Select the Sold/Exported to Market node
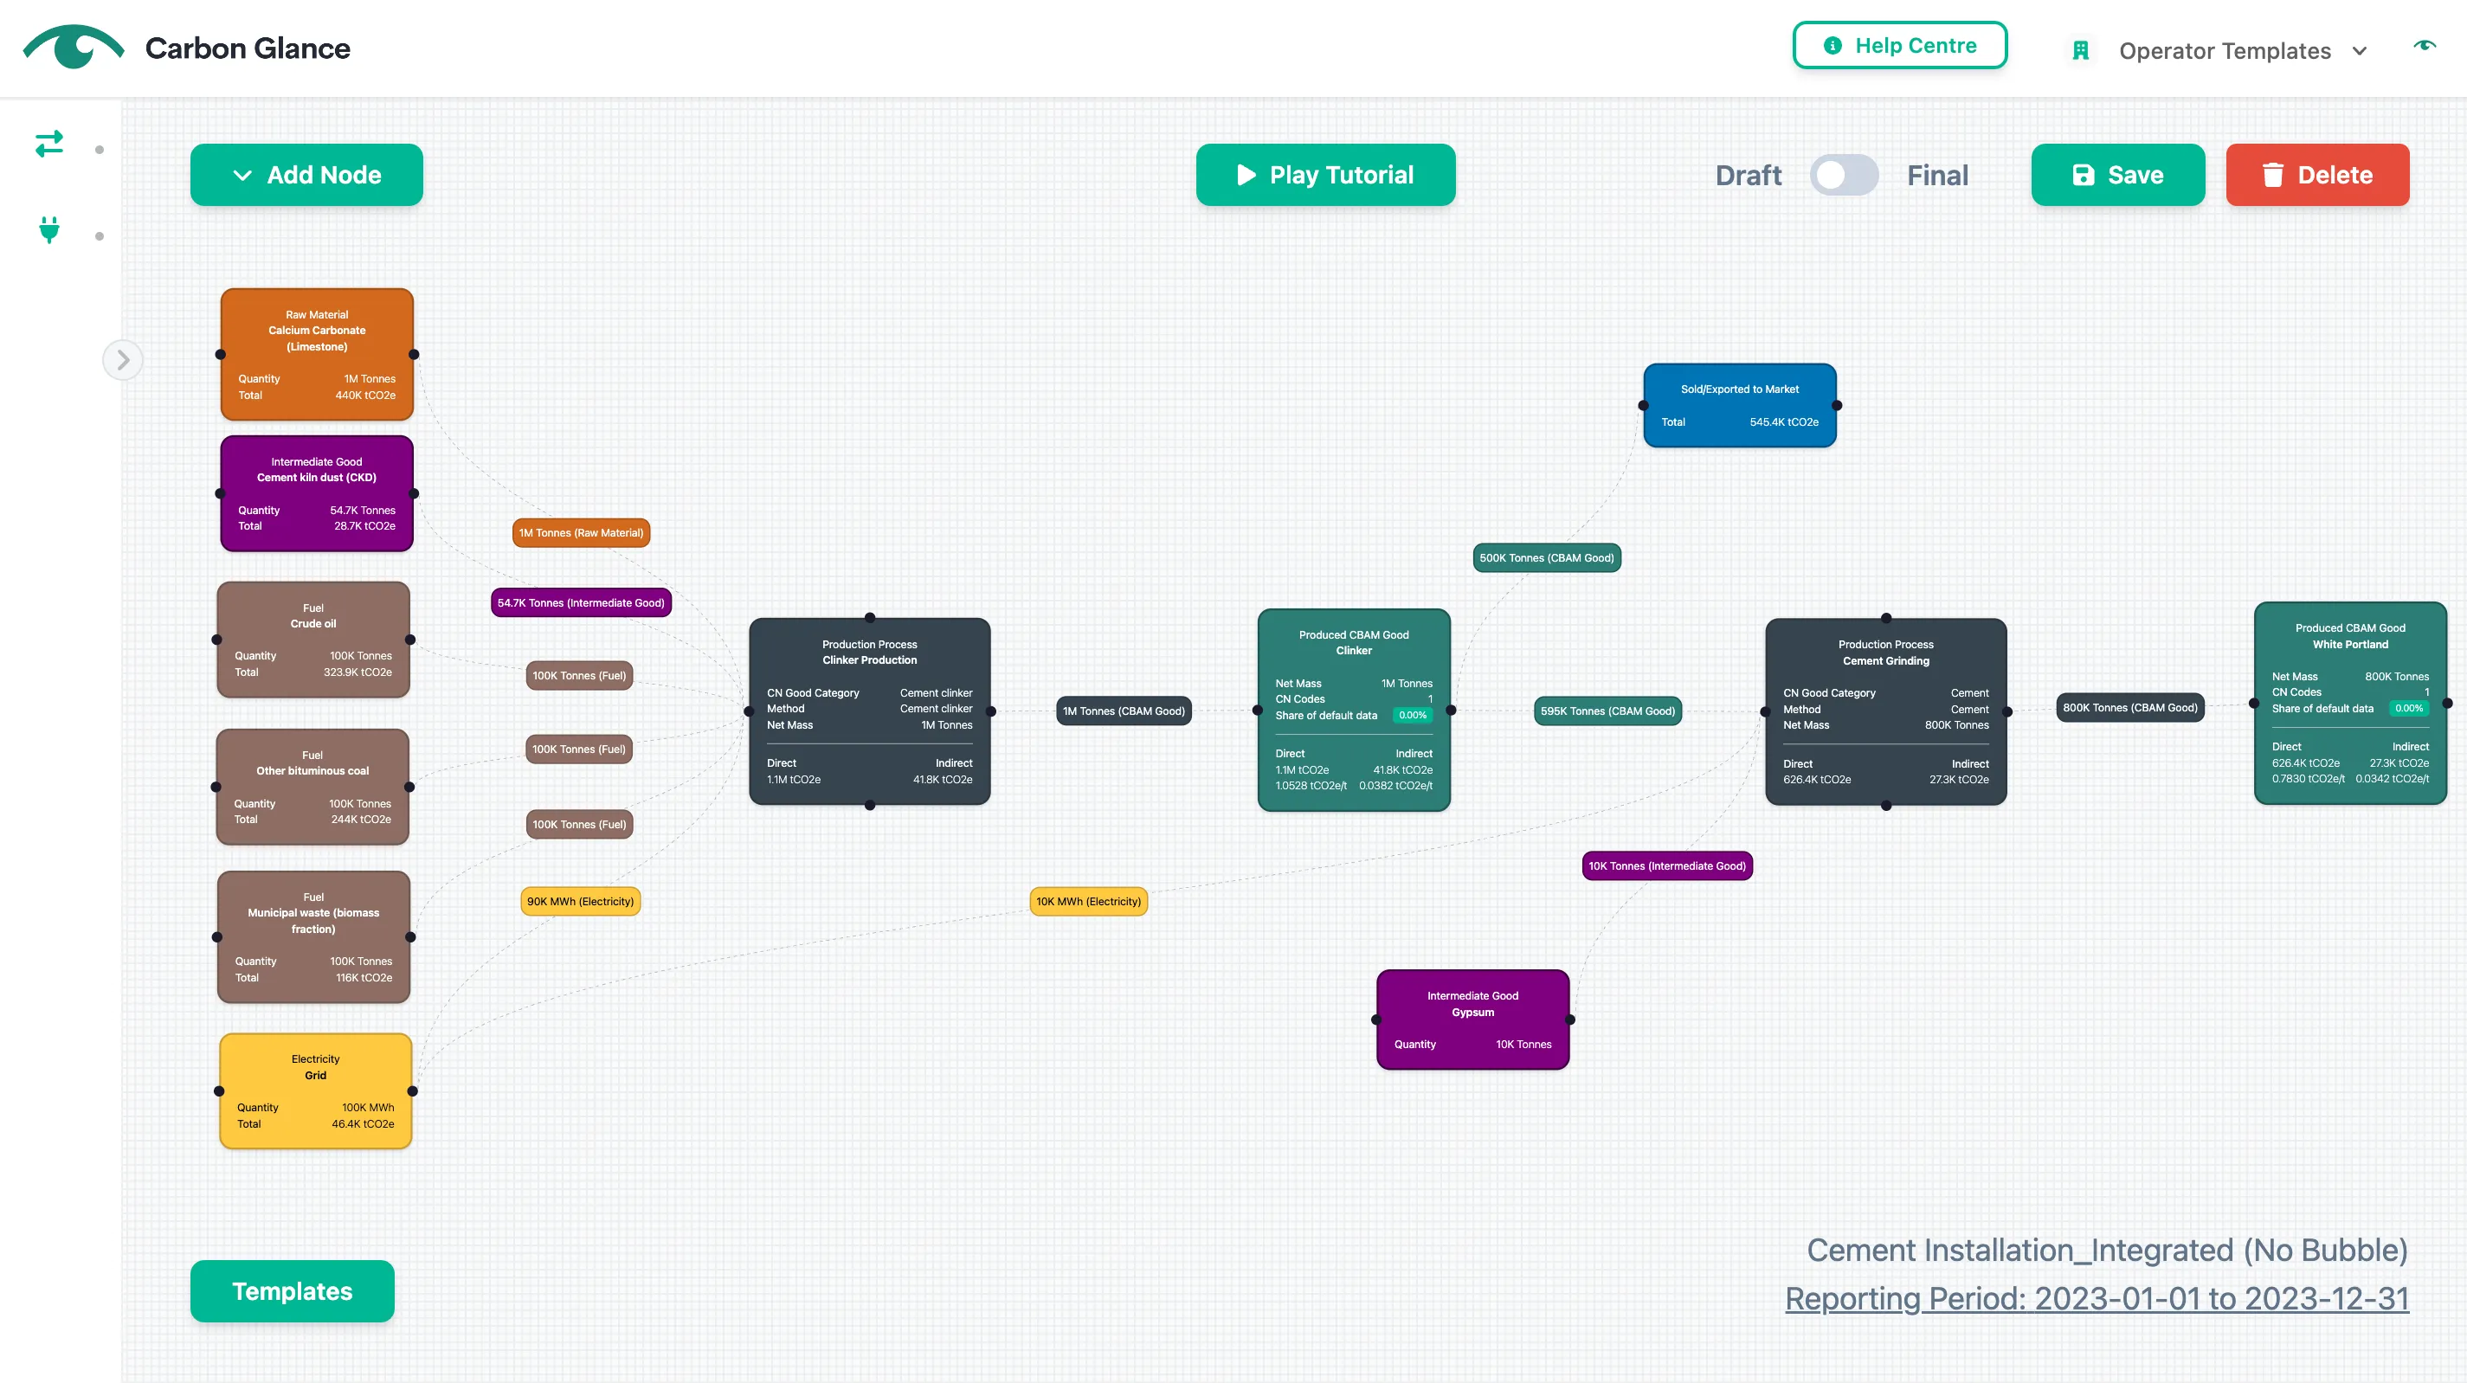The image size is (2467, 1383). 1740,405
